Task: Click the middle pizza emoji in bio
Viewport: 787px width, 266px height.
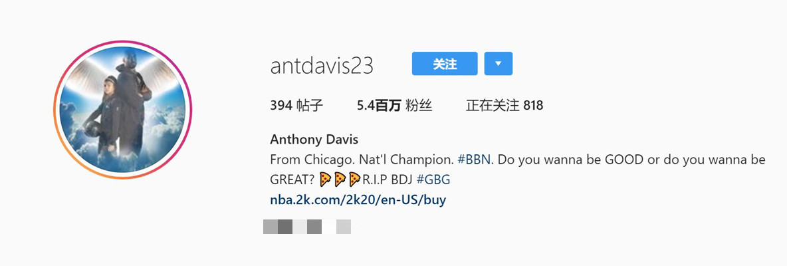Action: pos(340,179)
